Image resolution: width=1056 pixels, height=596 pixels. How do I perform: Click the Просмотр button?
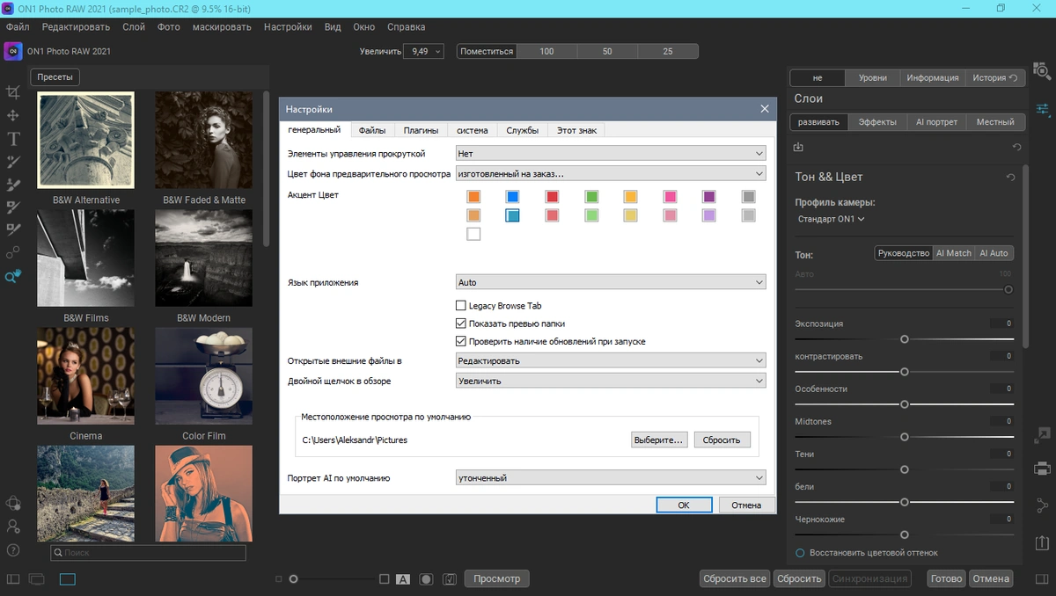[x=497, y=578]
